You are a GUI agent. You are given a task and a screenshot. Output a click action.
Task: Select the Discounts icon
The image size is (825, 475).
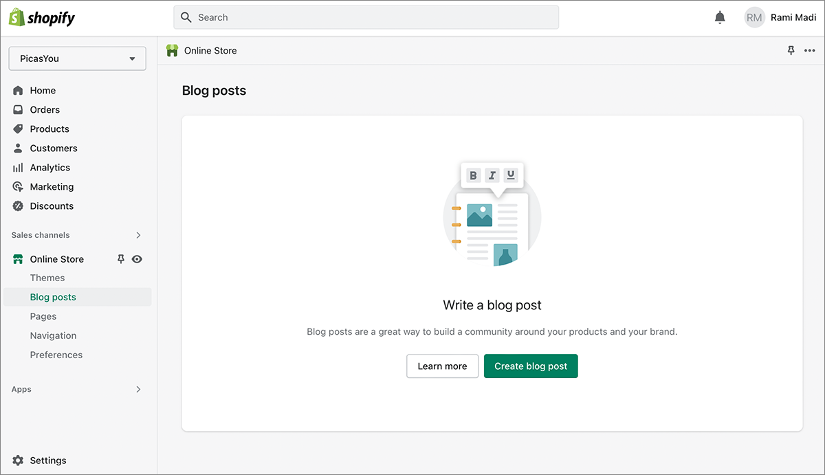[17, 206]
